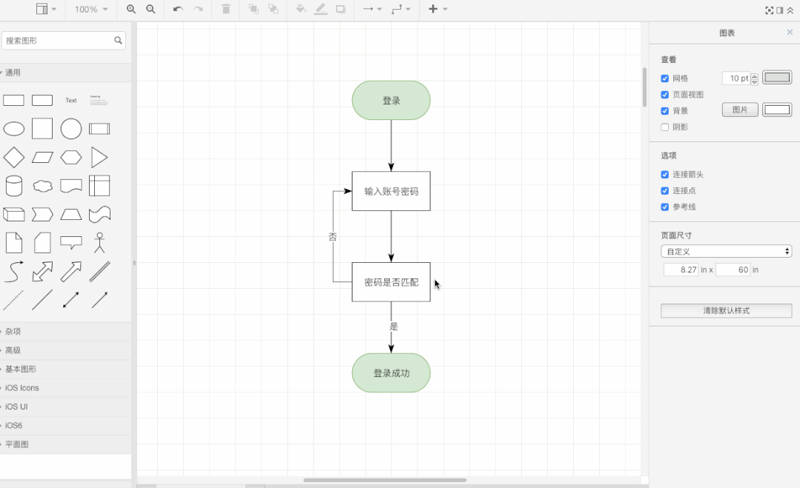This screenshot has height=488, width=800.
Task: Choose the actor stick figure shape
Action: [x=99, y=242]
